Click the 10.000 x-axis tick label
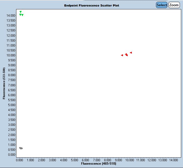This screenshot has height=168, width=183. click(x=129, y=160)
